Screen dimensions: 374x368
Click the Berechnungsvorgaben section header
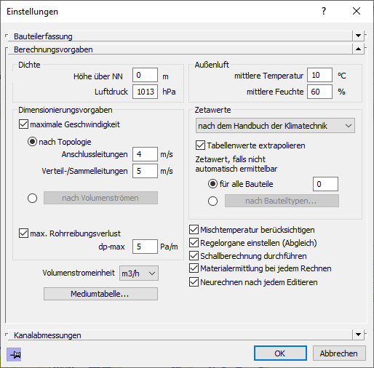coord(180,49)
